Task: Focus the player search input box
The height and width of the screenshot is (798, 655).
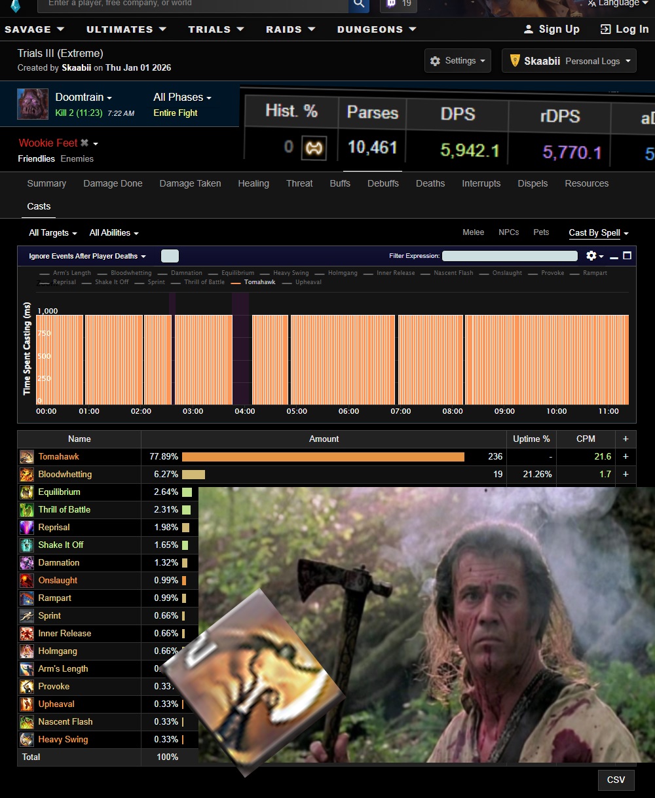Action: pyautogui.click(x=193, y=4)
